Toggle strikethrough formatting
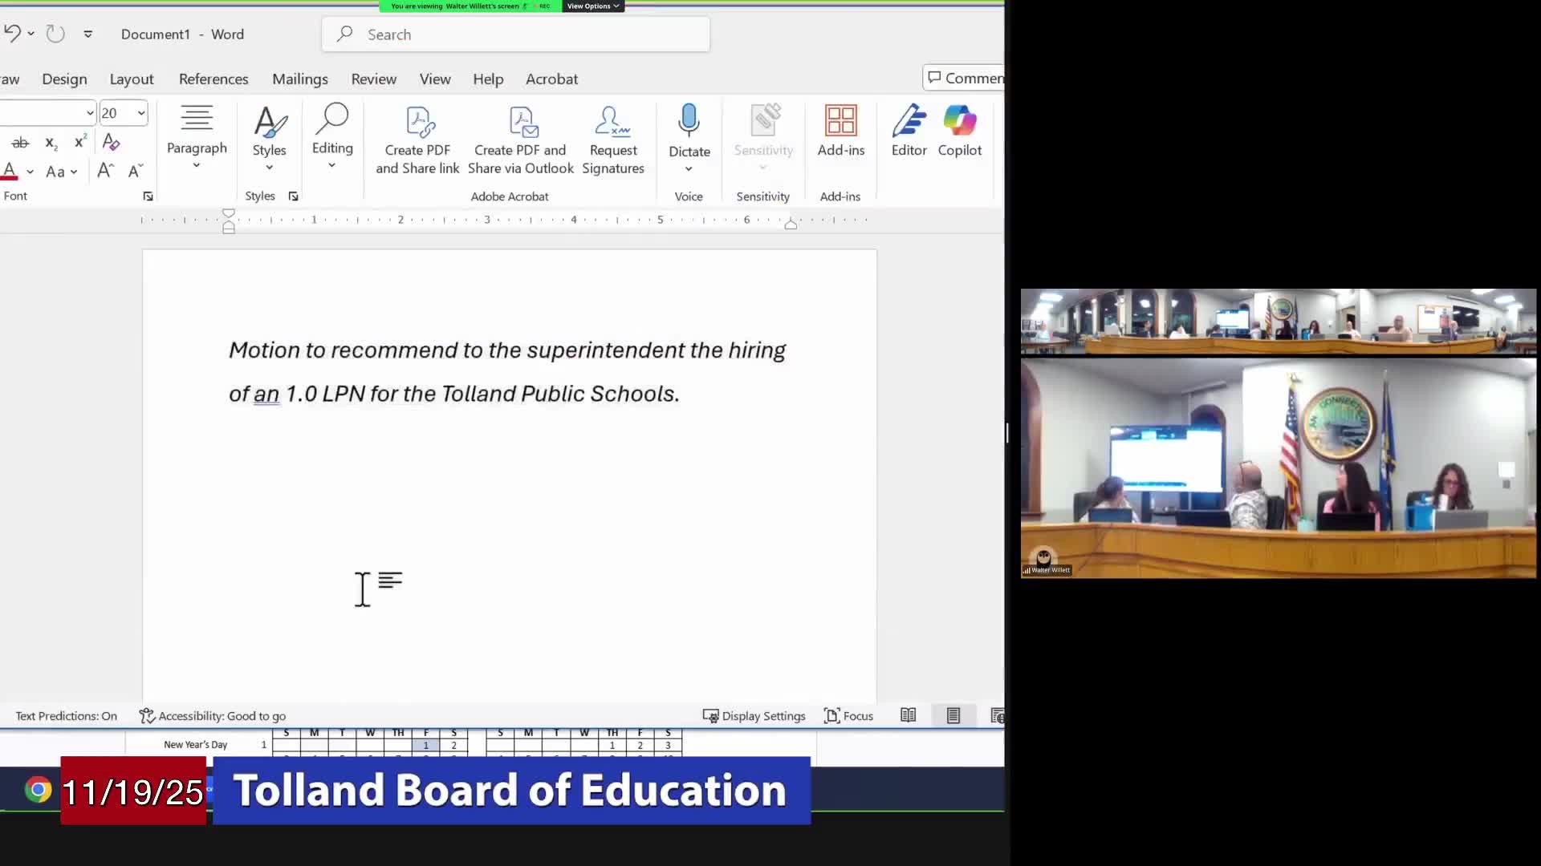Image resolution: width=1541 pixels, height=866 pixels. (x=20, y=143)
